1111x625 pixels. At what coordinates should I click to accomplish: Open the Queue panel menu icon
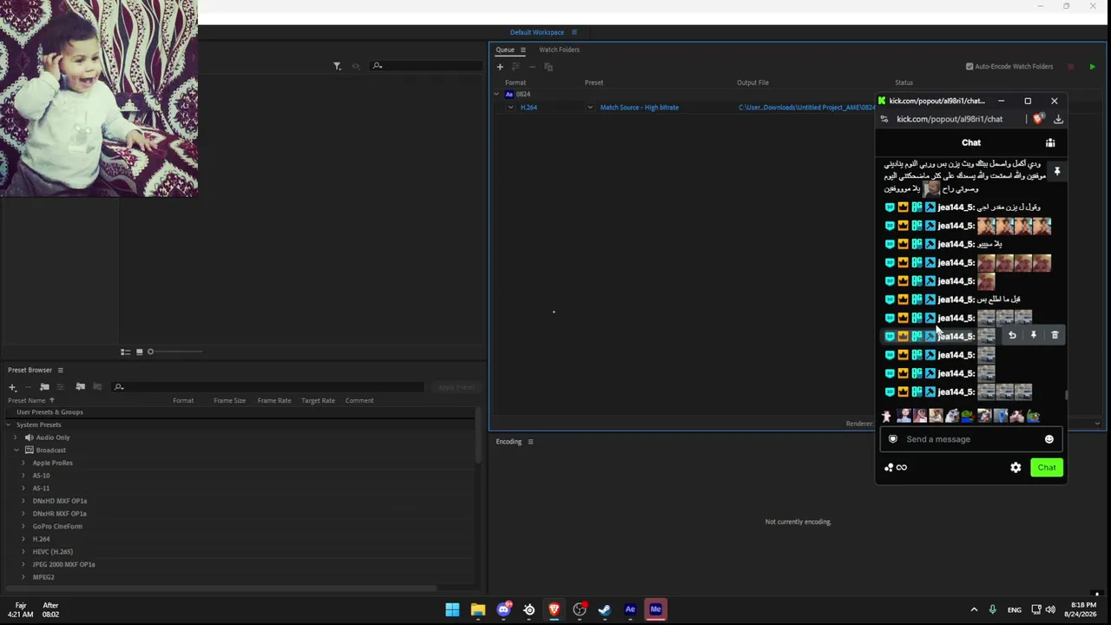(x=523, y=49)
